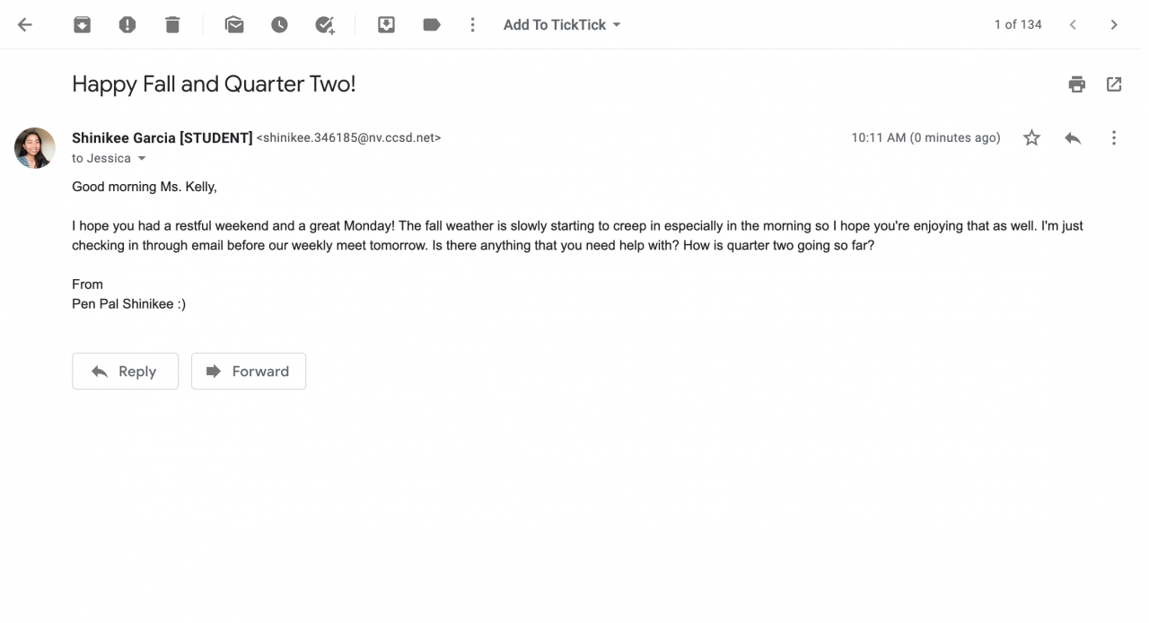Print this email conversation
The width and height of the screenshot is (1149, 623).
(1077, 84)
